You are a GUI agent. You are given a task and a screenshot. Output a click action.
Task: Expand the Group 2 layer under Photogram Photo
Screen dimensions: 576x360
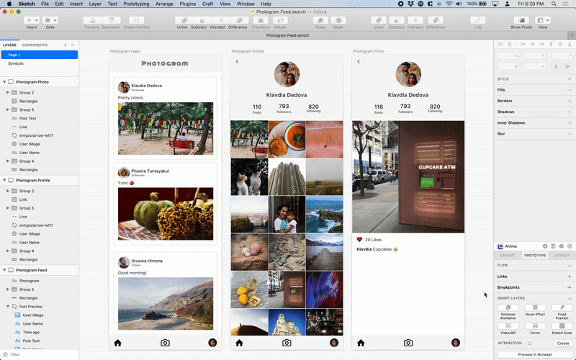pos(8,93)
